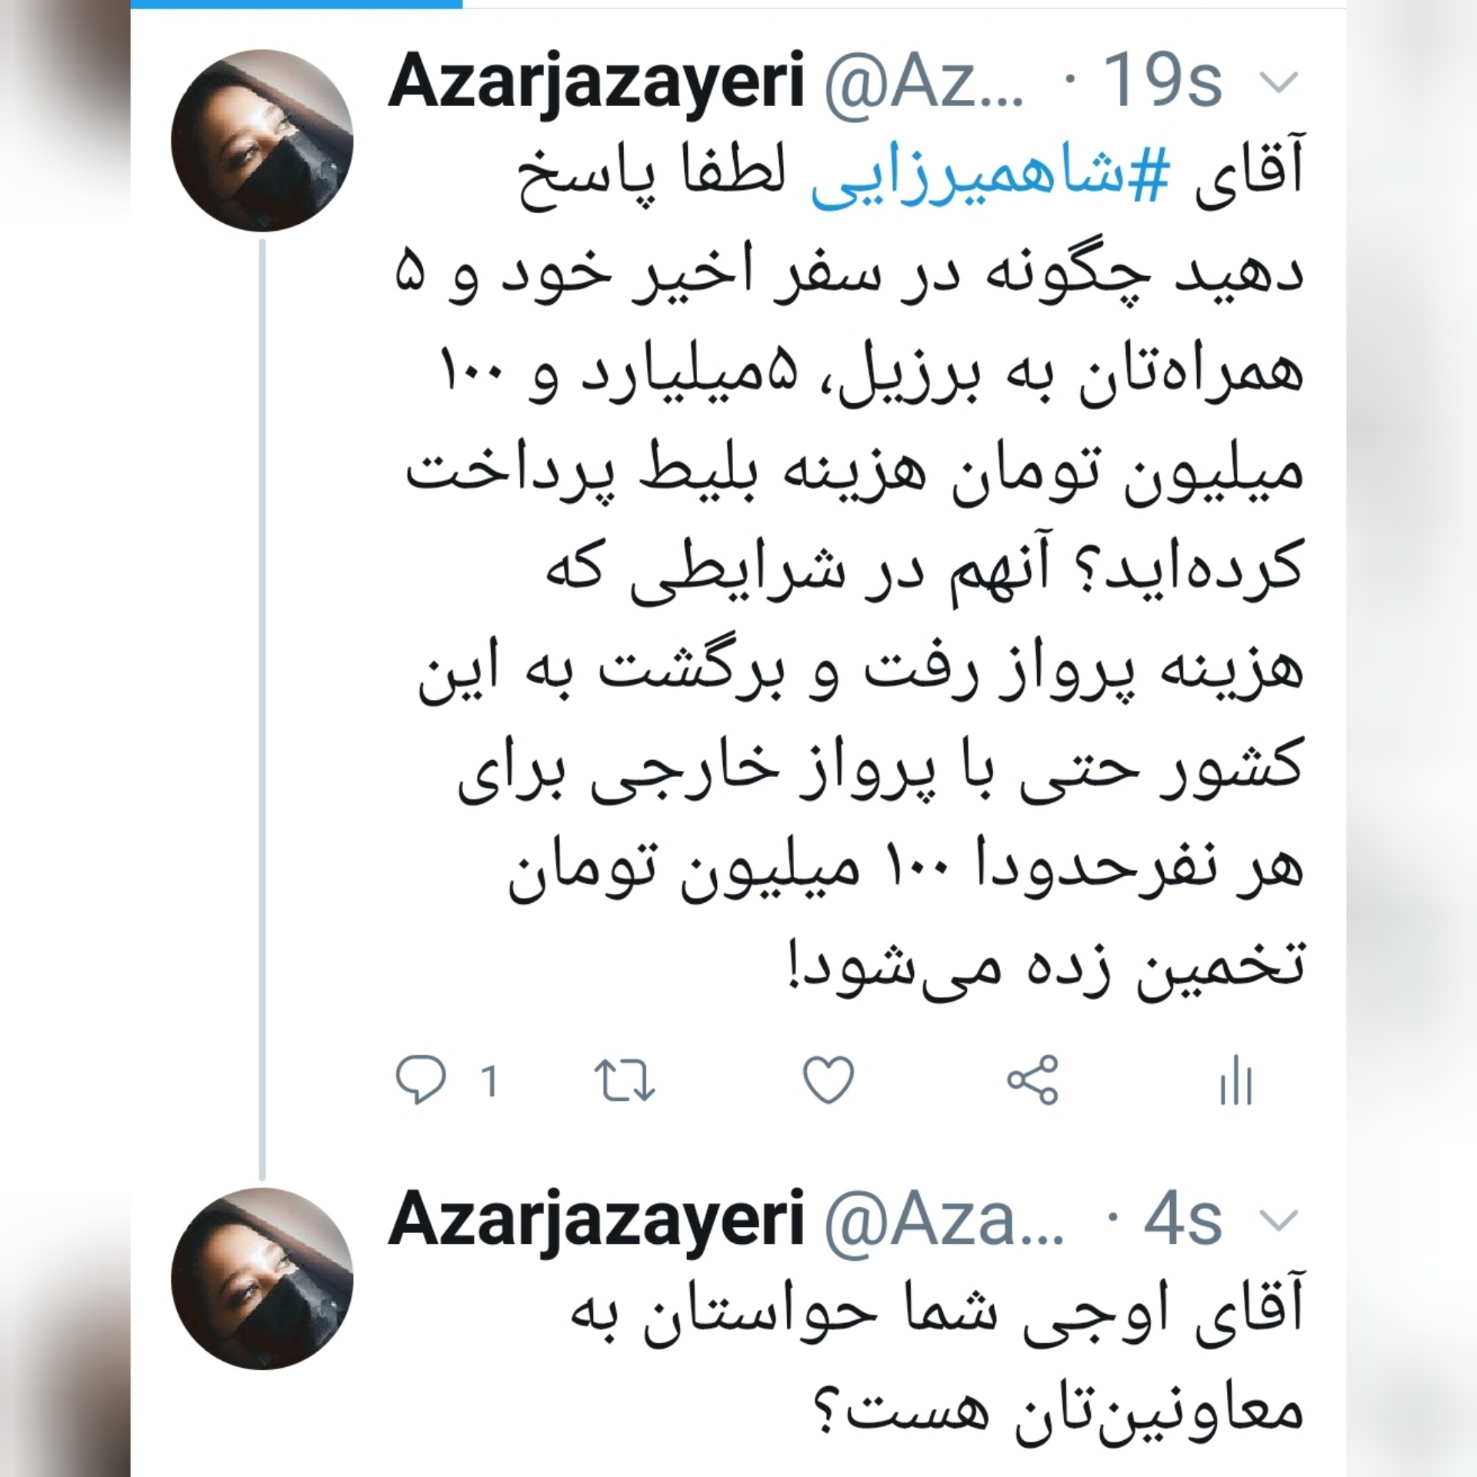Select the blue highlighted tab indicator at top
The height and width of the screenshot is (1477, 1477).
coord(296,4)
